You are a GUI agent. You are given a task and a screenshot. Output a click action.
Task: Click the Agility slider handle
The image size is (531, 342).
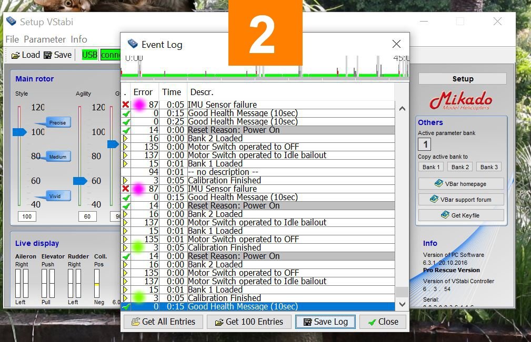tap(80, 181)
